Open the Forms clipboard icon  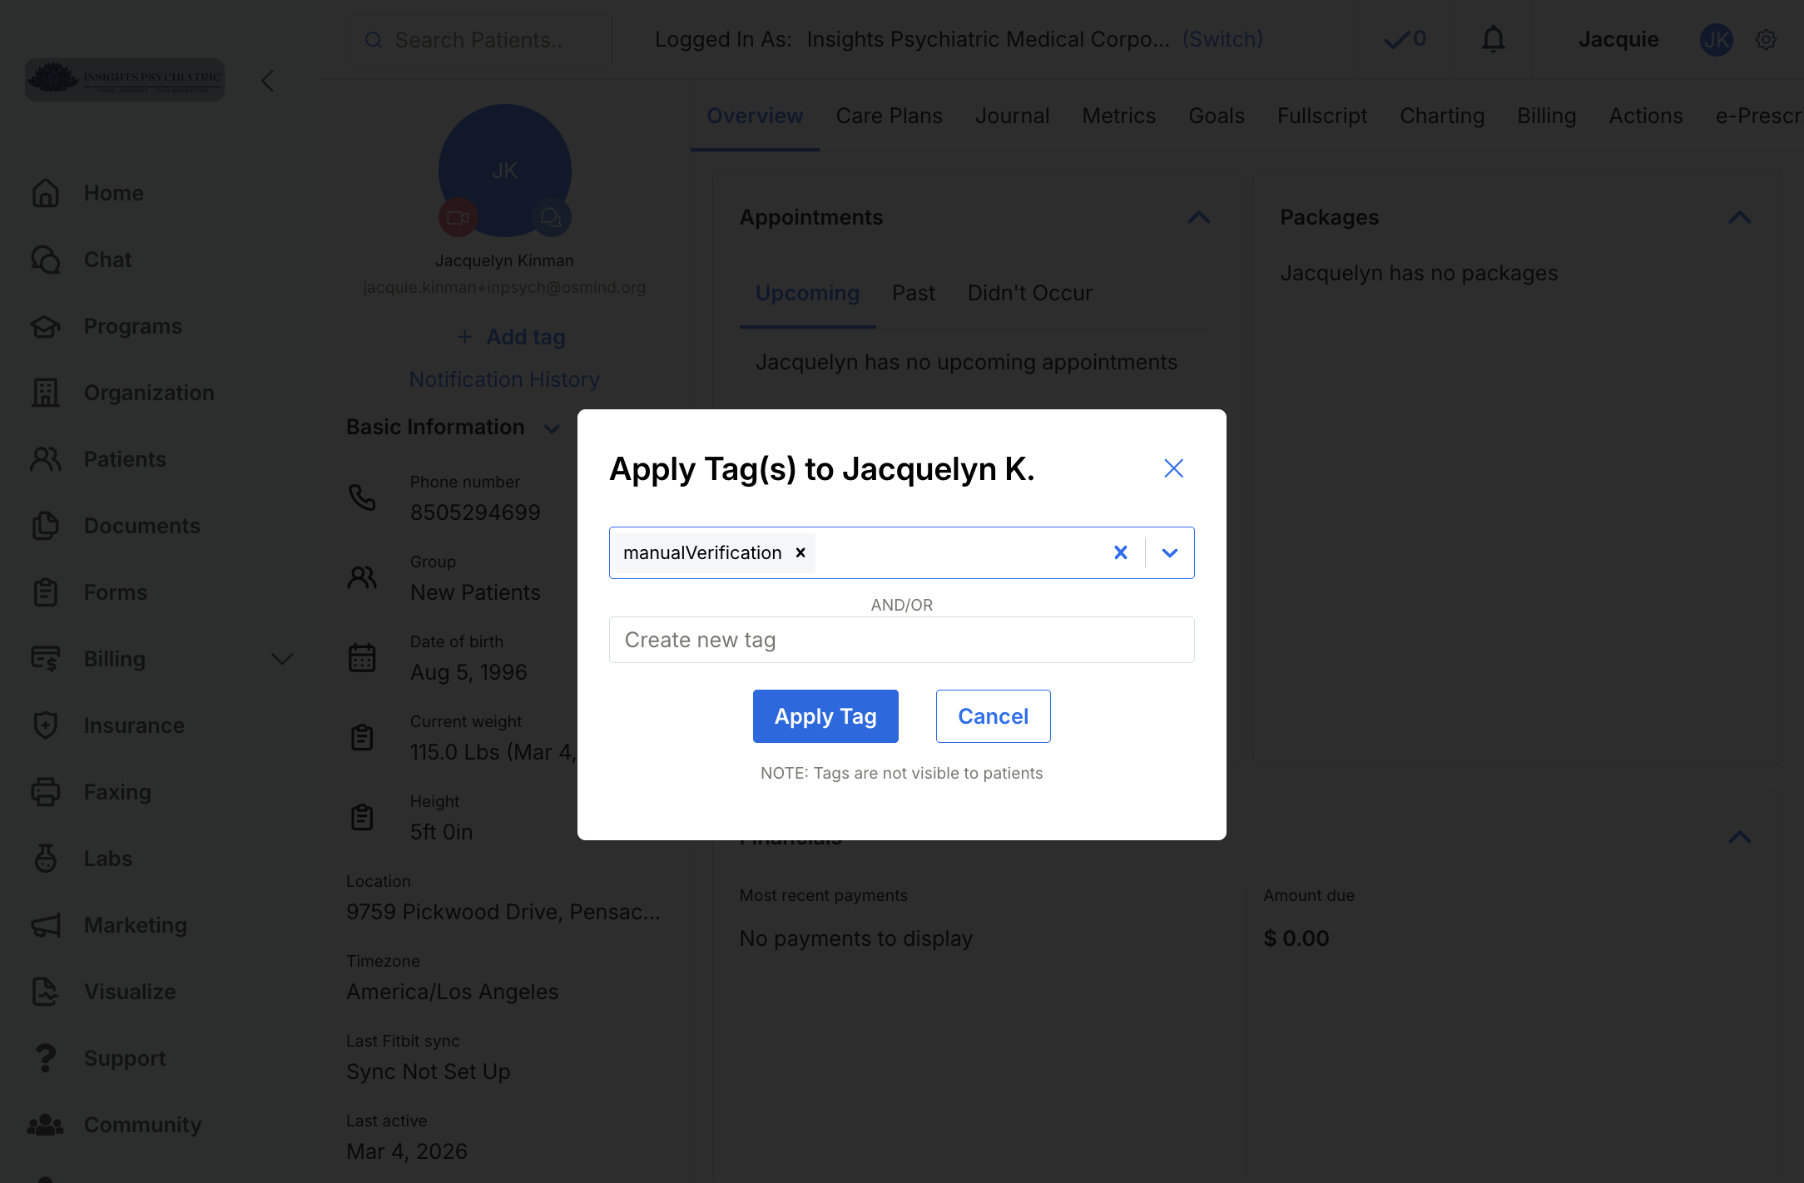[46, 592]
